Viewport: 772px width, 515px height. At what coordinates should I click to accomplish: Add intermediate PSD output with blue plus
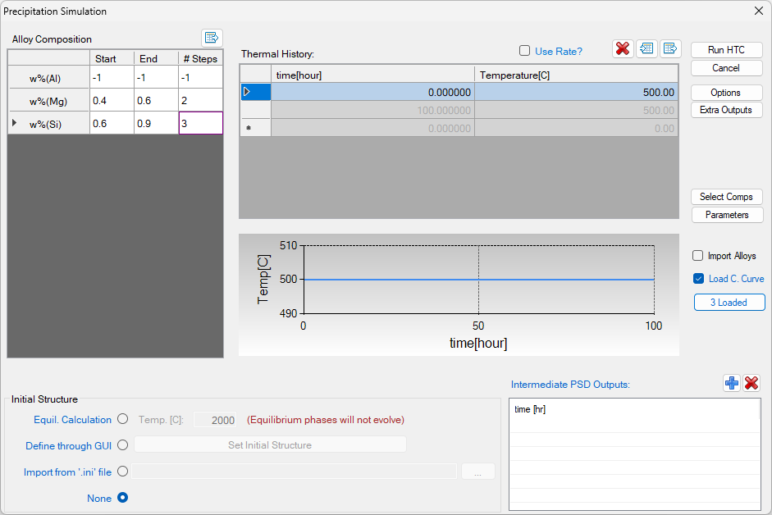click(x=732, y=383)
